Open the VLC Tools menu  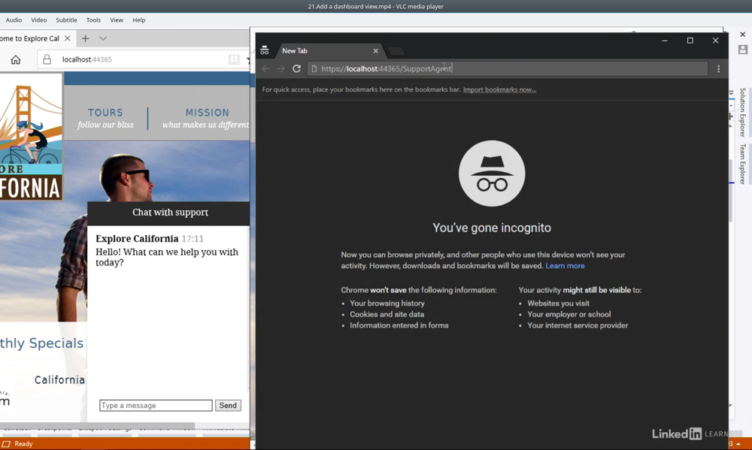pyautogui.click(x=93, y=20)
